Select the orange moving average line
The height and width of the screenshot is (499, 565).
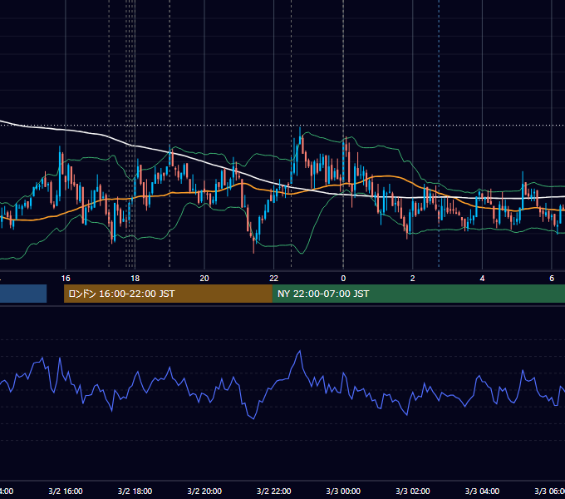pos(387,176)
